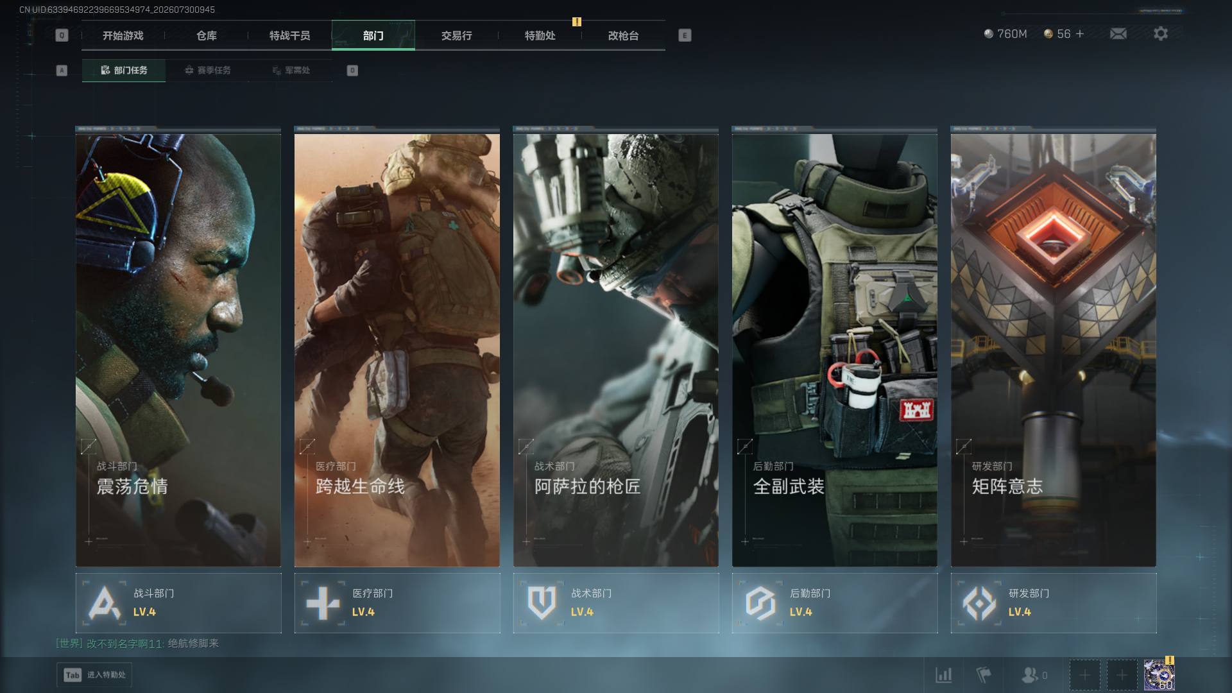1232x693 pixels.
Task: Click the logistics department hexagon emblem
Action: [760, 603]
